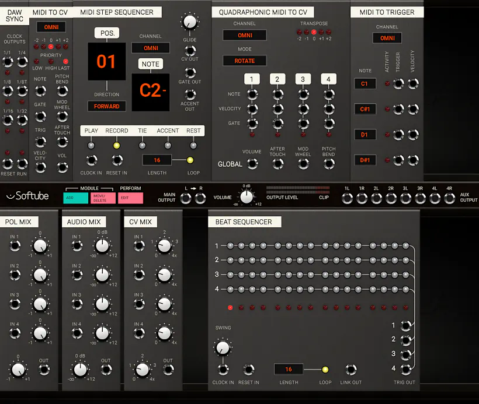Click the D#1 VELOCITY output jack

pos(413,160)
